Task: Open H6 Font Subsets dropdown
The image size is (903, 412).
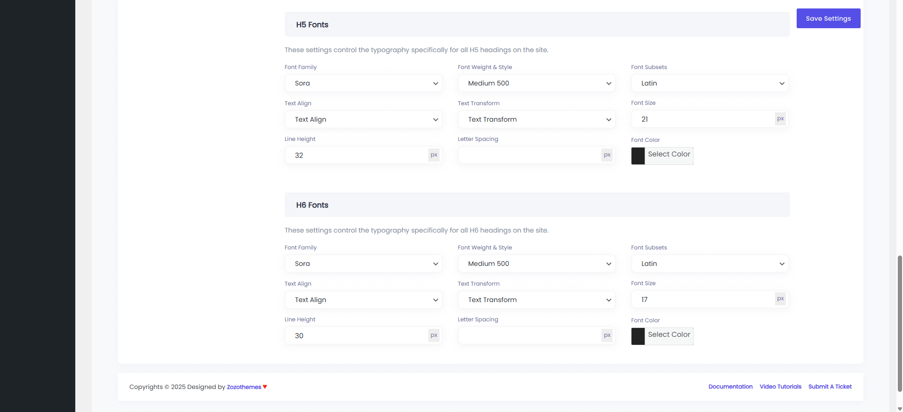Action: coord(710,264)
